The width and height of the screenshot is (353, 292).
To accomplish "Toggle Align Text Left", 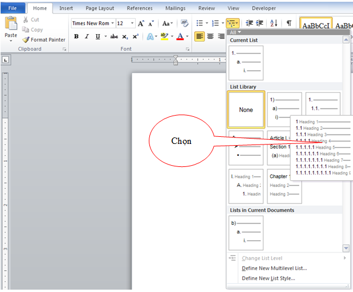I will click(200, 36).
